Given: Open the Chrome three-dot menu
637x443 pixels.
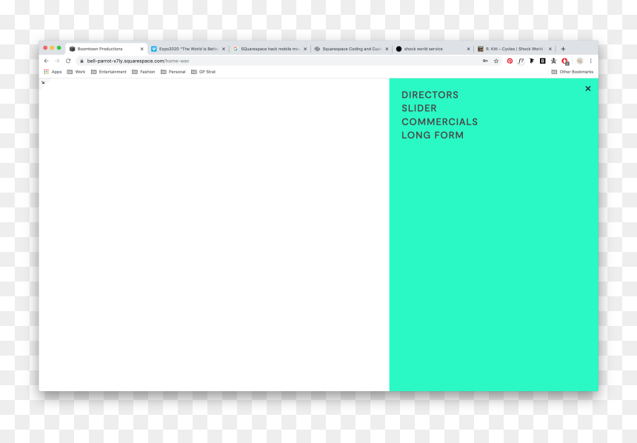Looking at the screenshot, I should (x=590, y=61).
